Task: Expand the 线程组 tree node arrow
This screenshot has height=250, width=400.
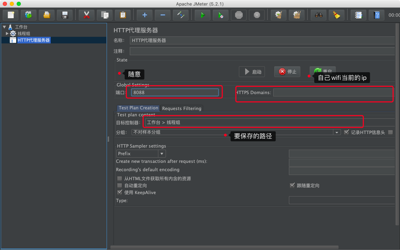Action: [x=7, y=33]
